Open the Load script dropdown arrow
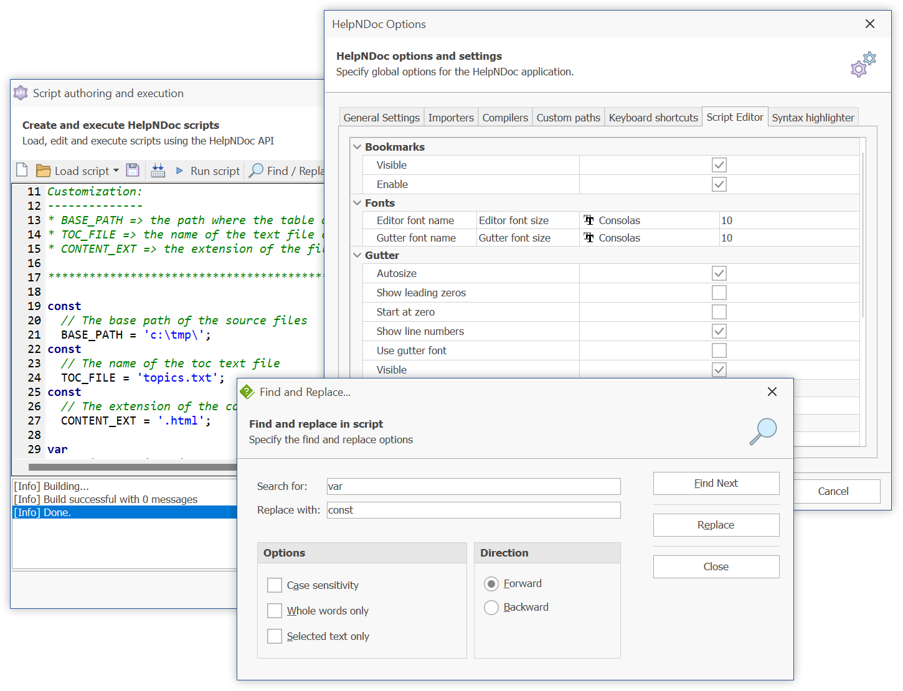Screen dimensions: 903x691 pos(116,171)
